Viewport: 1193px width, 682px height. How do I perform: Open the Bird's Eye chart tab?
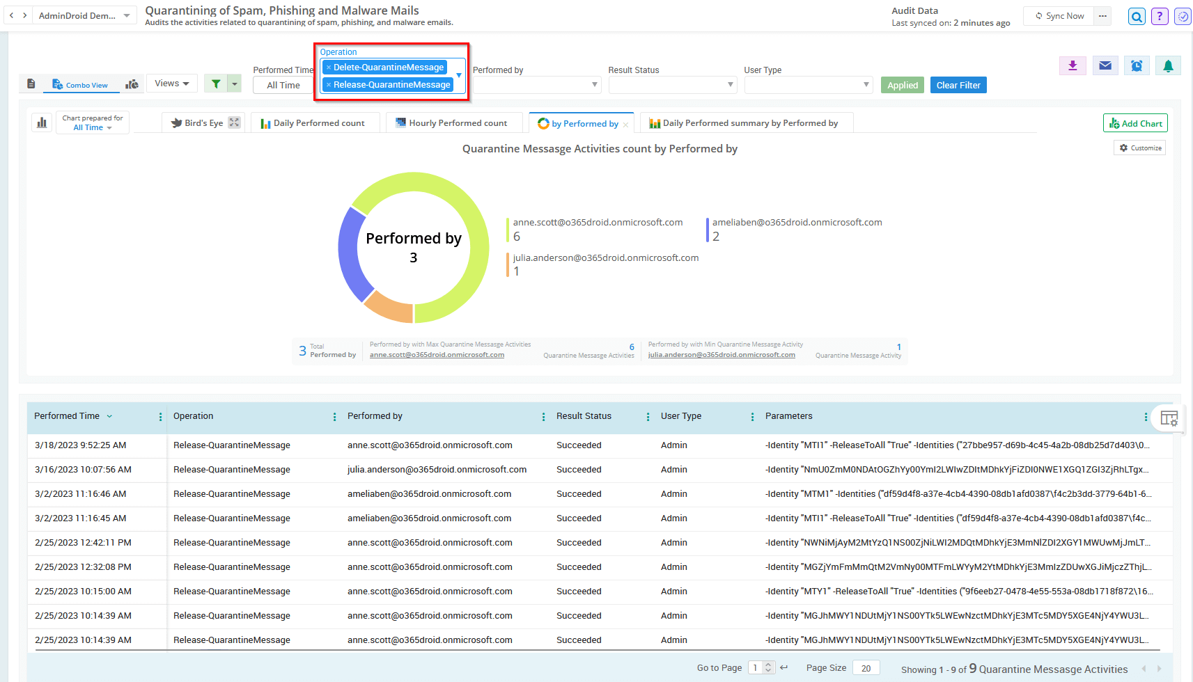(198, 123)
